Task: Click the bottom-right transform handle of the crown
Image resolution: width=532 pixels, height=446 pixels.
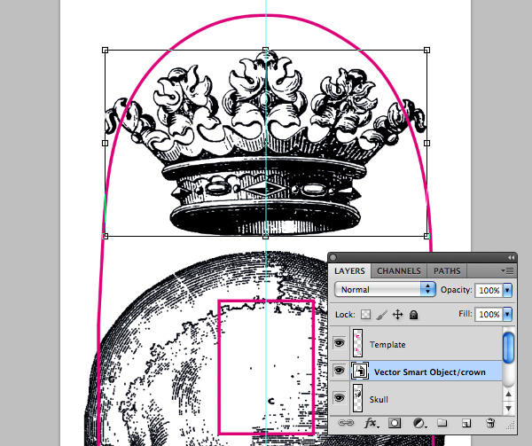Action: tap(426, 236)
